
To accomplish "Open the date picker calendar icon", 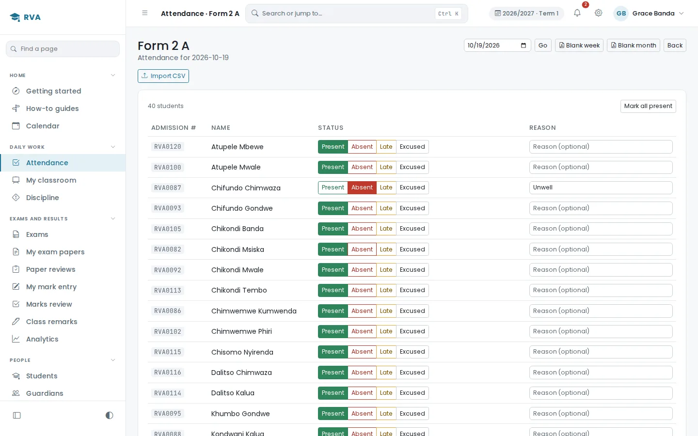I will click(523, 46).
